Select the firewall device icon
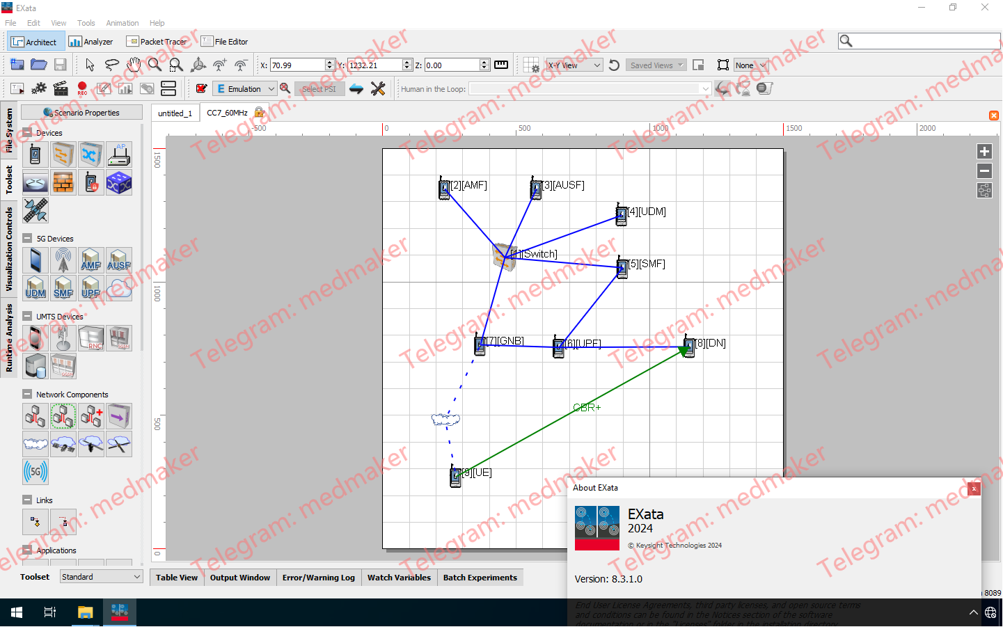The image size is (1003, 627). coord(63,182)
